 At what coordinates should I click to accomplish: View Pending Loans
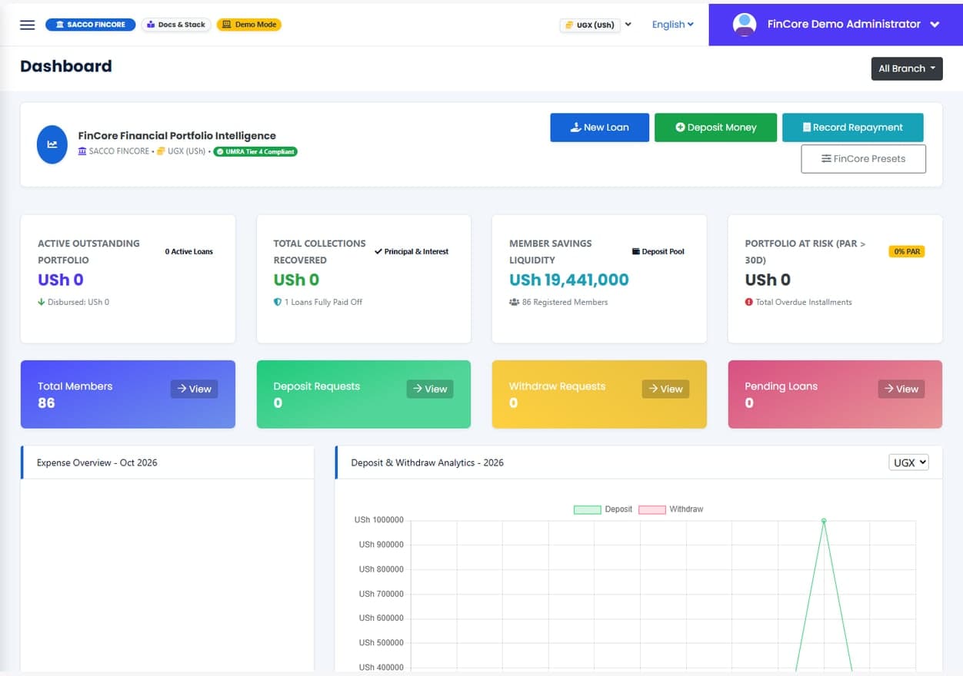(x=901, y=389)
